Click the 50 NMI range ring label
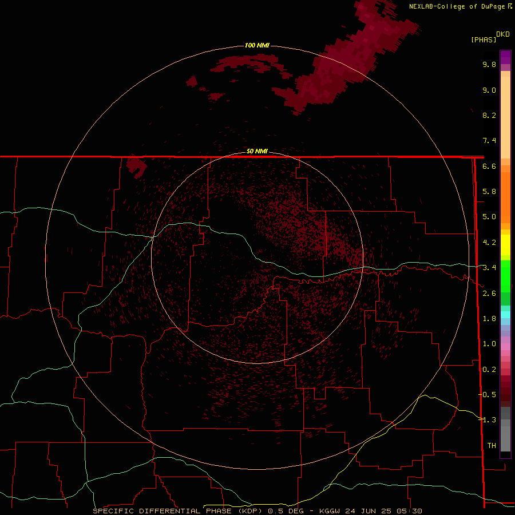Viewport: 515px width, 515px height. tap(257, 152)
